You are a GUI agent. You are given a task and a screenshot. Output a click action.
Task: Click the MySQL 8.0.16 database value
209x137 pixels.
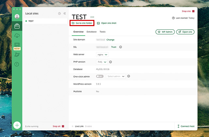click(x=103, y=69)
